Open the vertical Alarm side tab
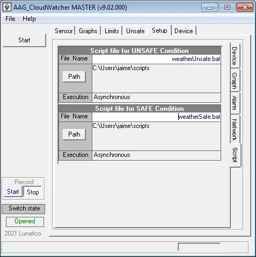This screenshot has height=257, width=256. tap(235, 103)
